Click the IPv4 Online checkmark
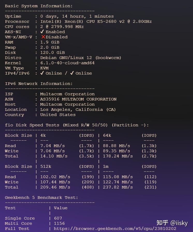 pos(42,73)
